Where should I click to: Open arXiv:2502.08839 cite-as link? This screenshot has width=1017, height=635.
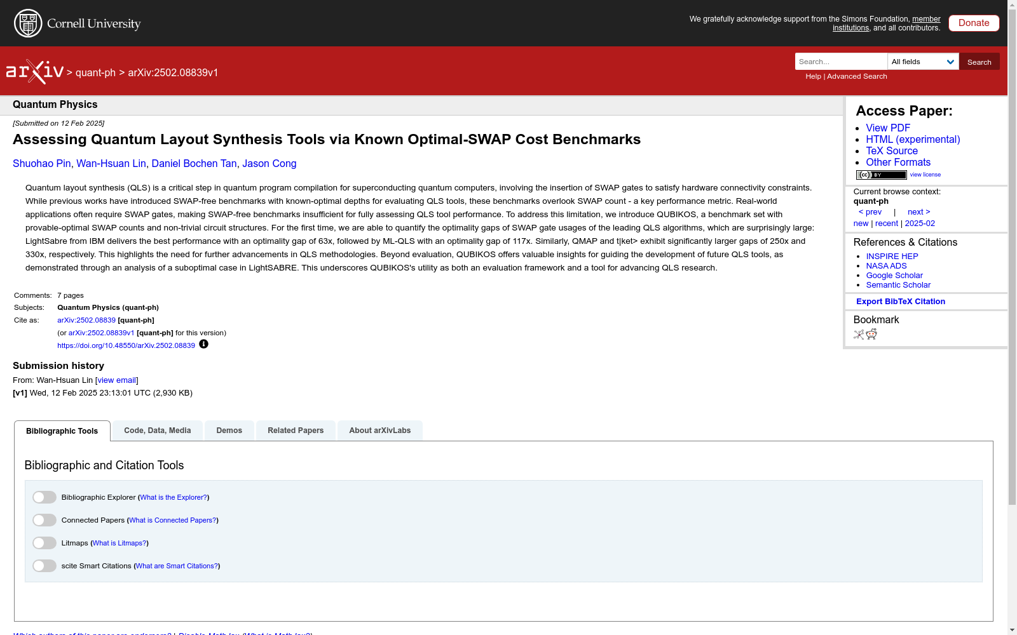pos(86,320)
